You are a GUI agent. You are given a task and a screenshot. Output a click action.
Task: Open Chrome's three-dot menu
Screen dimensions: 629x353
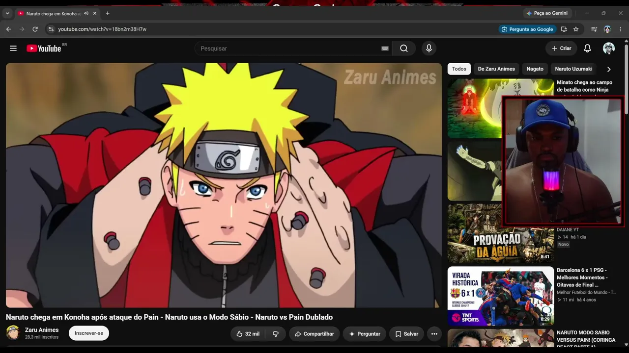pyautogui.click(x=621, y=29)
